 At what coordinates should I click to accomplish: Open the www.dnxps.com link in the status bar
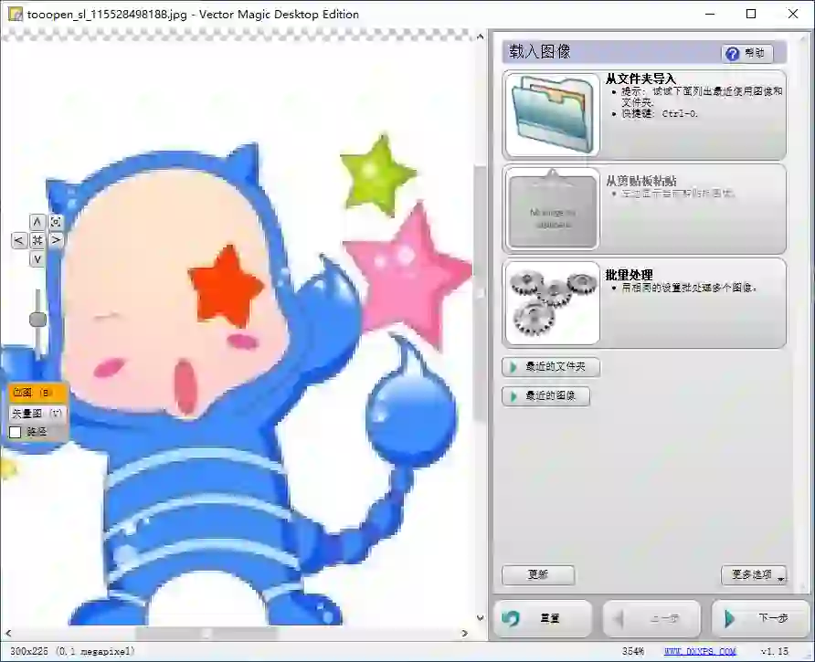700,651
